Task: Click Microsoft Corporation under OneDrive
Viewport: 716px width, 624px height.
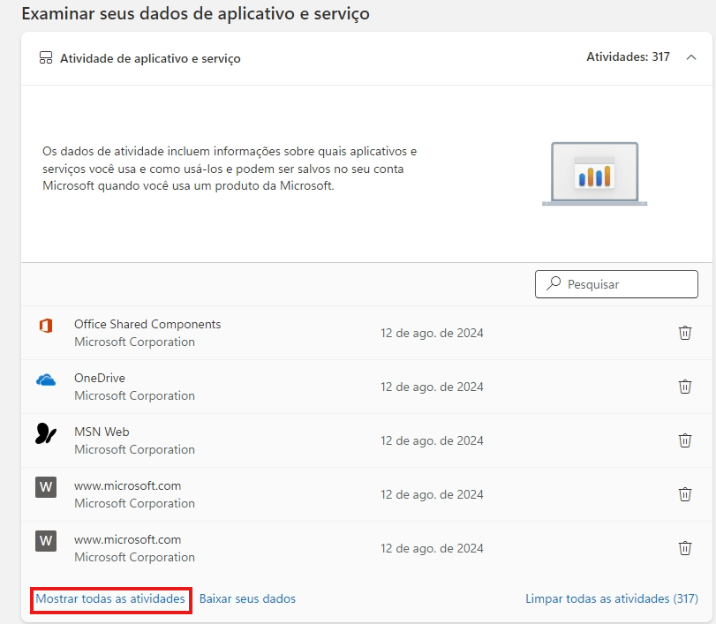Action: click(x=135, y=395)
